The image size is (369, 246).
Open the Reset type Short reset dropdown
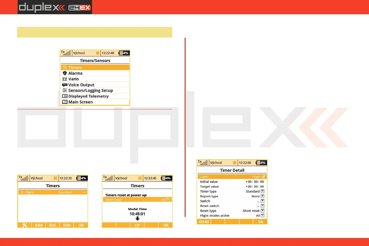coord(263,211)
